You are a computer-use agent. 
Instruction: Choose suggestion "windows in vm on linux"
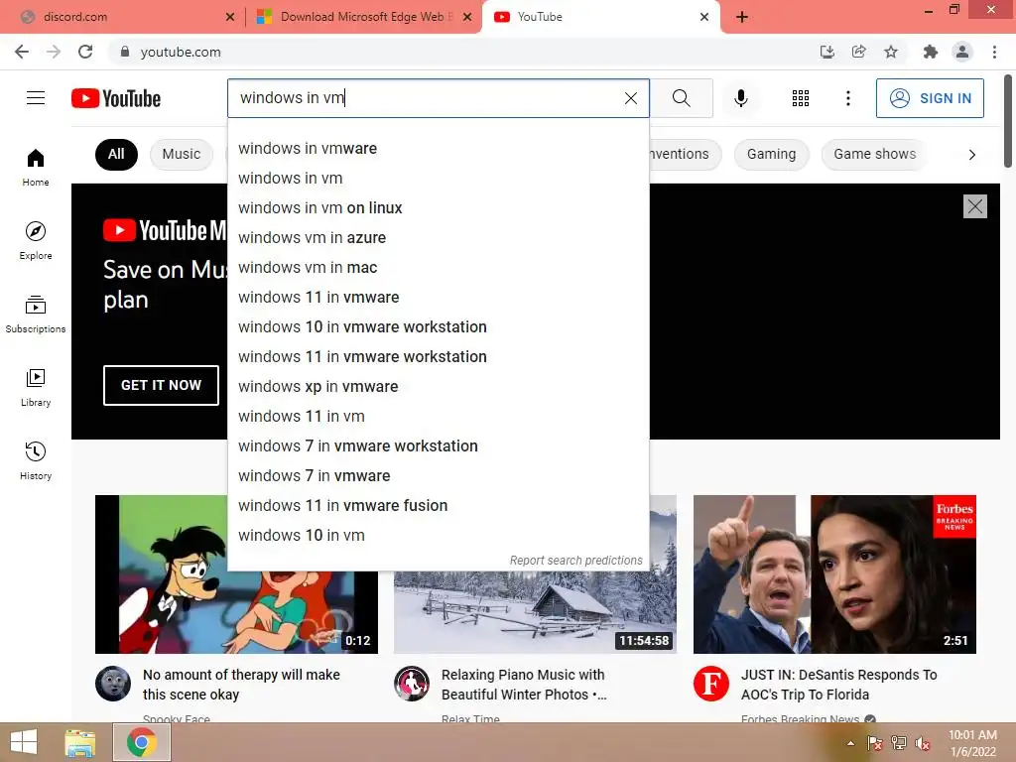pos(438,208)
